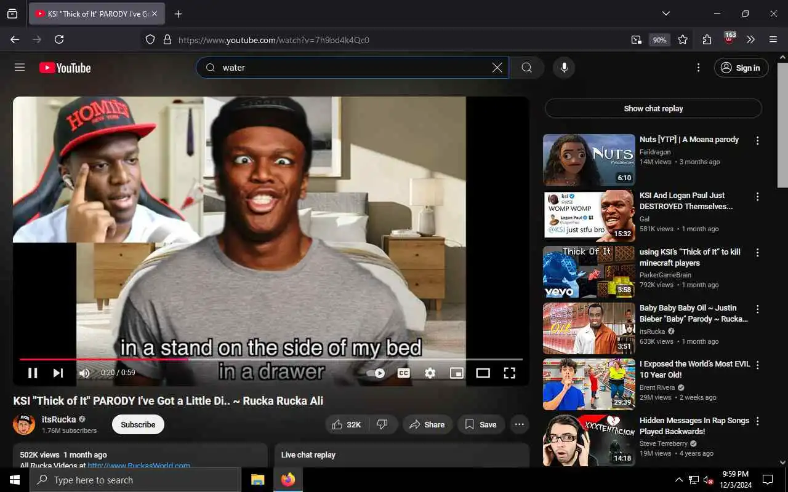Open Baby Baby Baby Oil parody title
This screenshot has width=788, height=492.
694,313
